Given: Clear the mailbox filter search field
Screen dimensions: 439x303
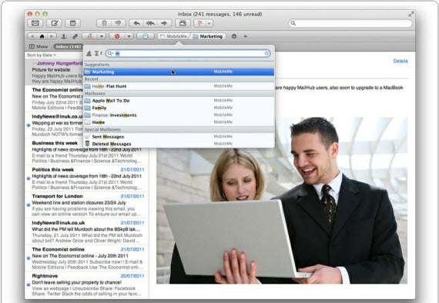Looking at the screenshot, I should tap(266, 53).
